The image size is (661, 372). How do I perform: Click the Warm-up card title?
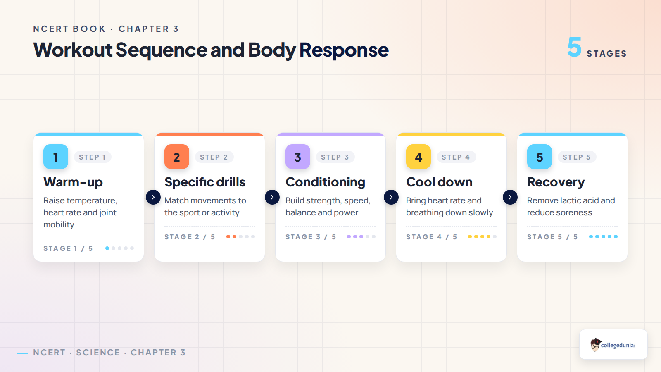(x=73, y=182)
